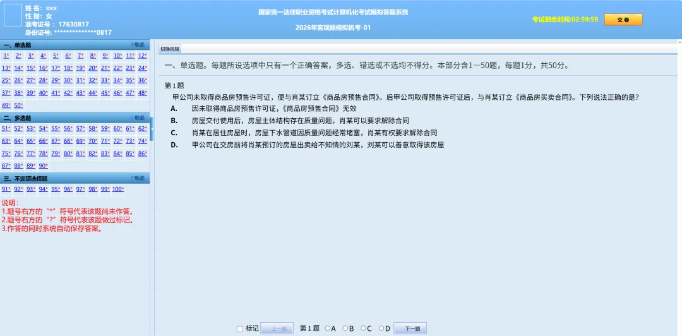Click option B text about 房屋主体结构
682x336 pixels.
tap(300, 121)
